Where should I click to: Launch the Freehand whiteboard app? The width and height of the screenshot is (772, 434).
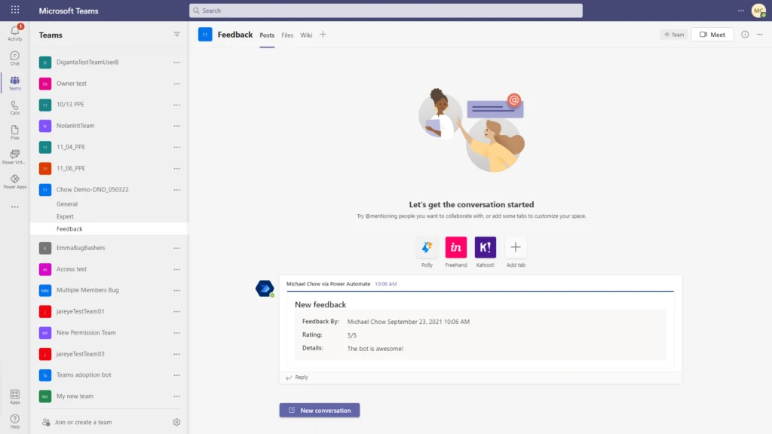456,247
